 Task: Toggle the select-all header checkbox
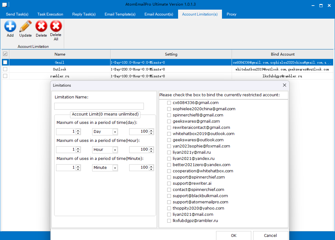click(x=5, y=54)
